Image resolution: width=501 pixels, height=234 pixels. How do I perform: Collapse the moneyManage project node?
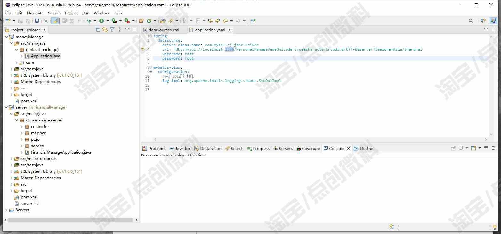pos(6,37)
